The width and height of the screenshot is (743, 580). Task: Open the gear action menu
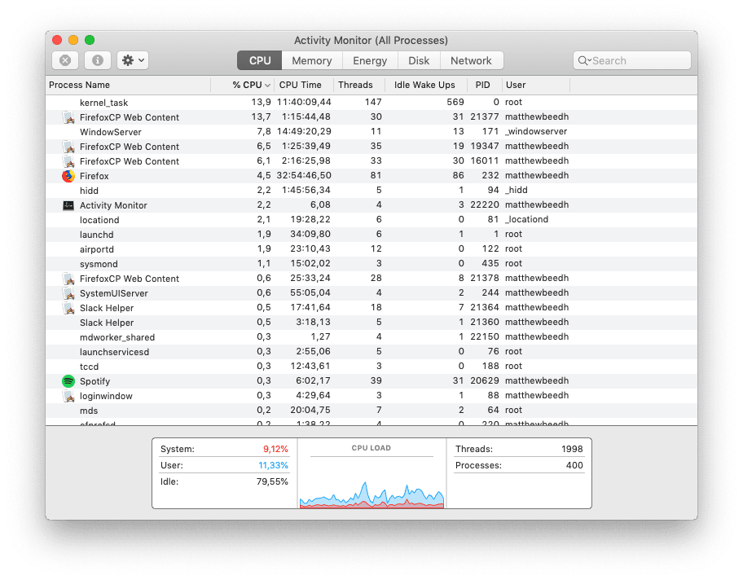point(133,60)
